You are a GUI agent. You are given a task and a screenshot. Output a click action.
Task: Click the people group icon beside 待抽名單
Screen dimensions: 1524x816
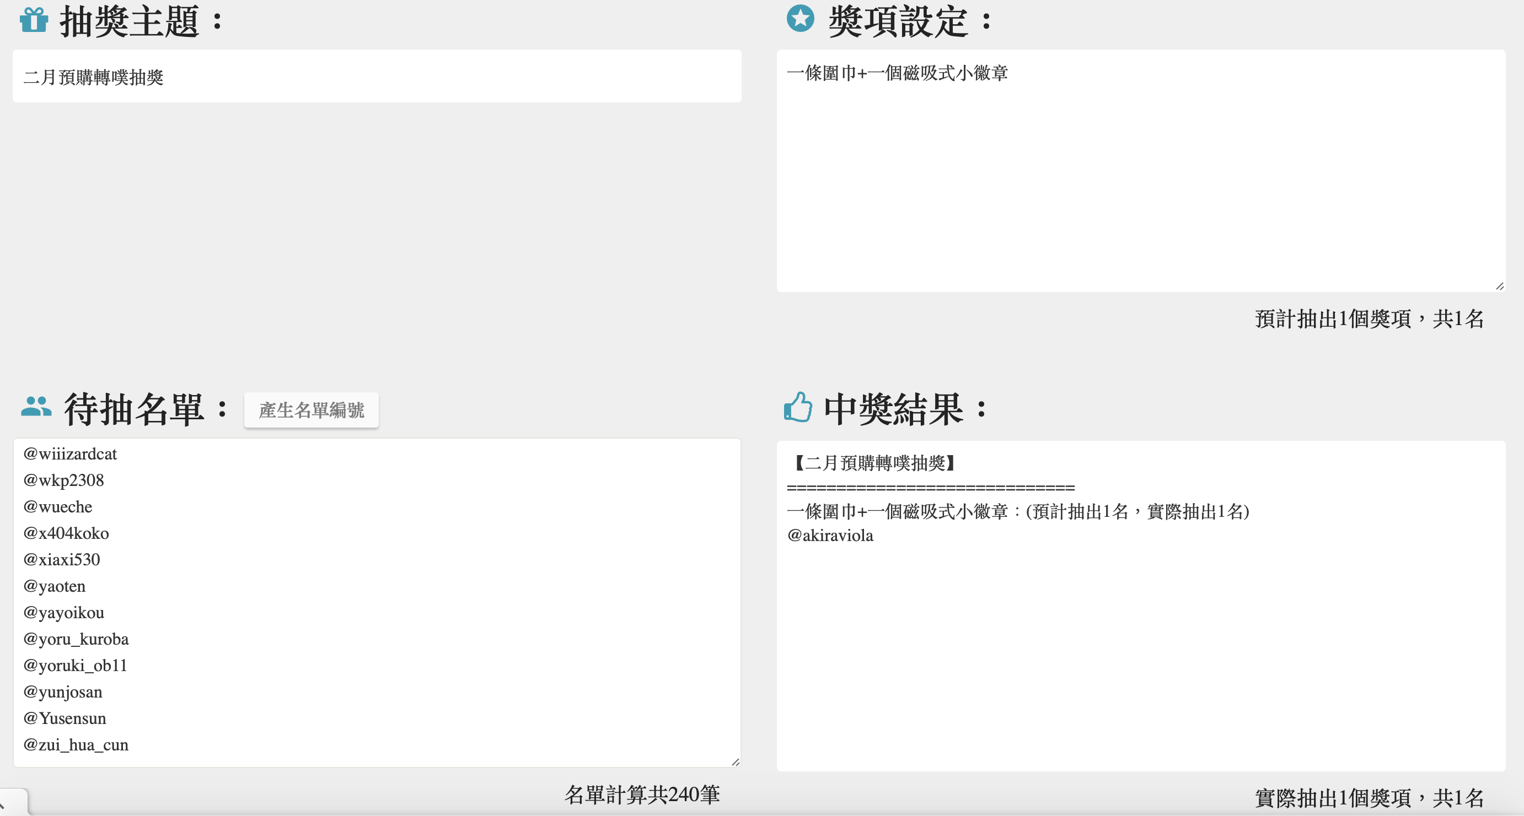click(x=36, y=407)
